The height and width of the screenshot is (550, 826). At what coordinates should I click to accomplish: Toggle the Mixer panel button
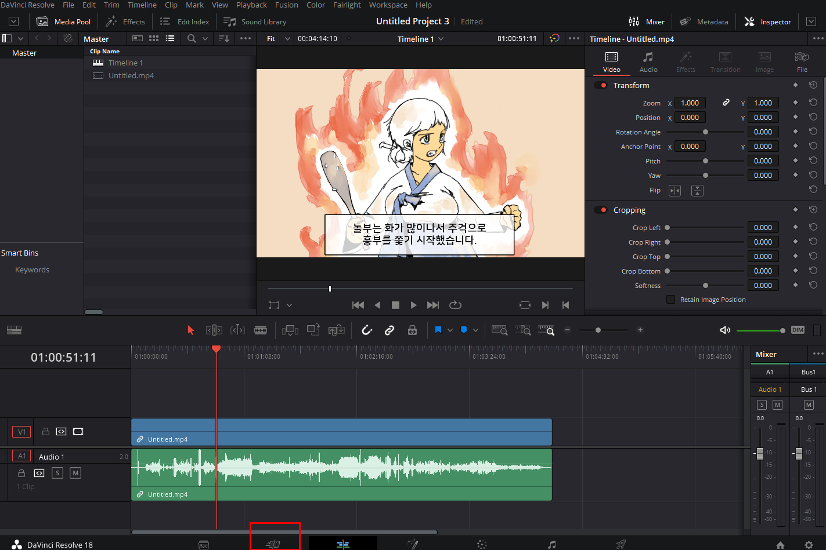click(647, 21)
